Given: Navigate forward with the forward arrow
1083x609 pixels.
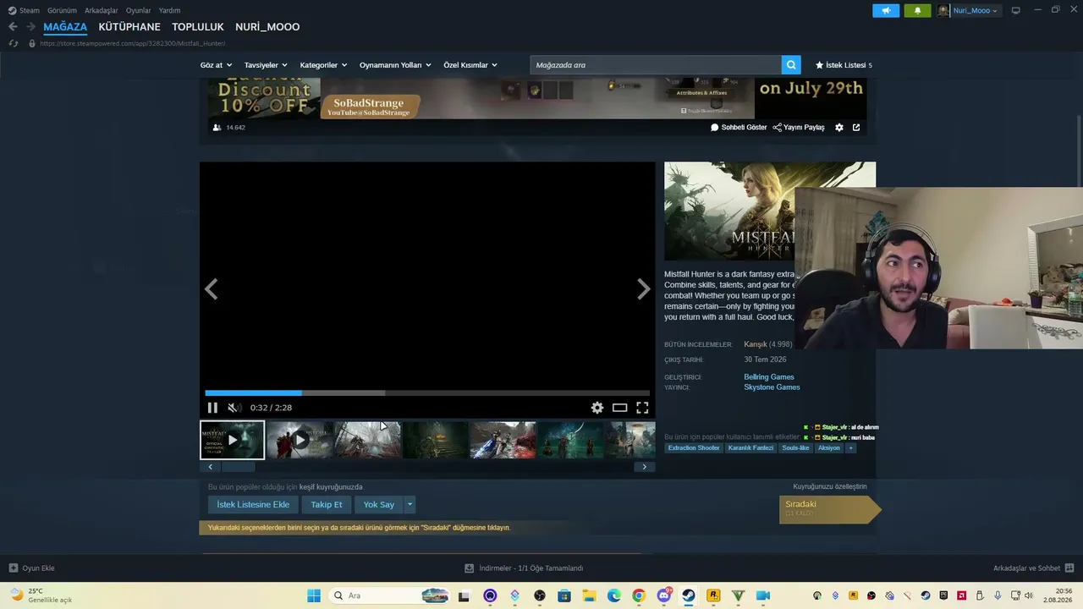Looking at the screenshot, I should click(x=30, y=27).
